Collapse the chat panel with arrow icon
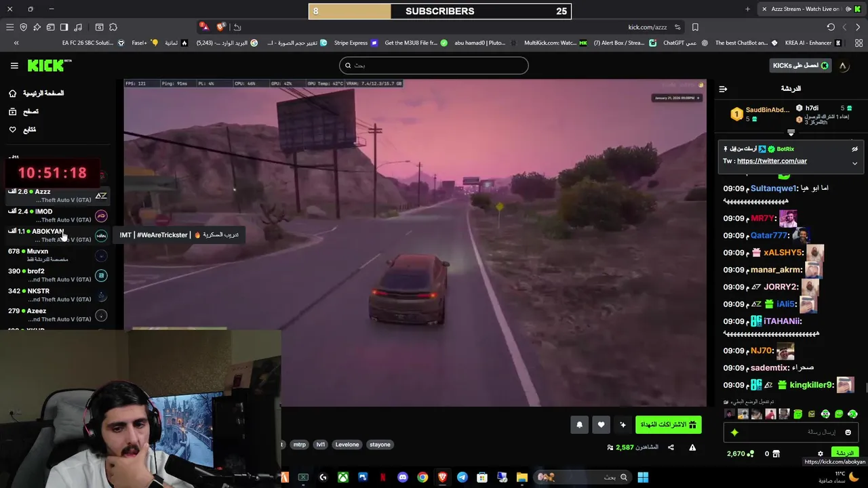Viewport: 868px width, 488px height. tap(723, 89)
